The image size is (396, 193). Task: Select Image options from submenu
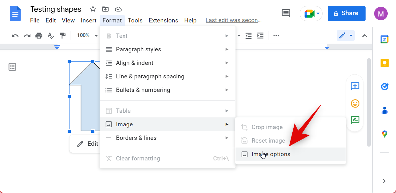(271, 154)
